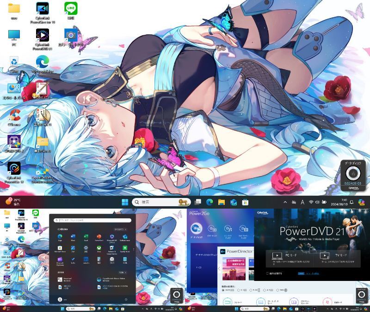
Task: Open the Start button on the main taskbar
Action: point(125,202)
